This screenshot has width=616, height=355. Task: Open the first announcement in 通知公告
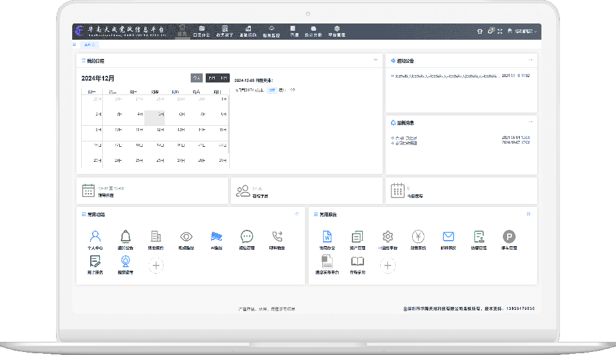(445, 76)
